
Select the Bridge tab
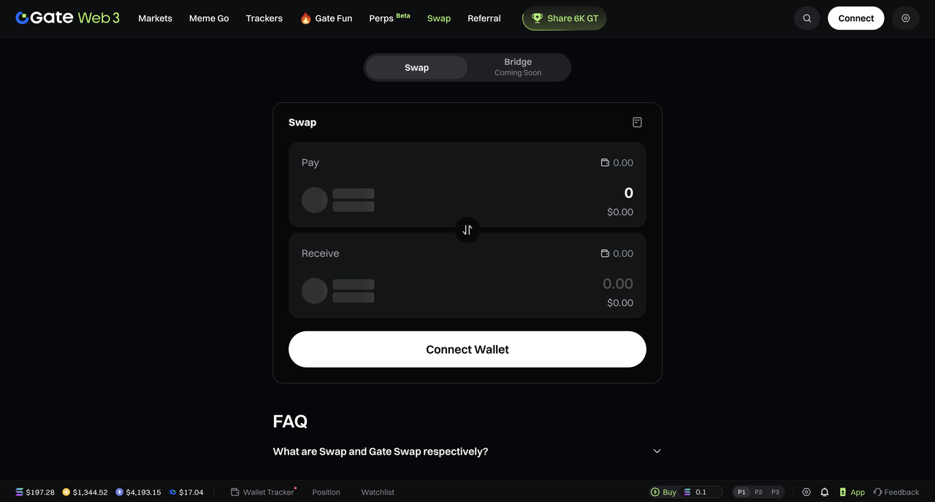tap(518, 67)
